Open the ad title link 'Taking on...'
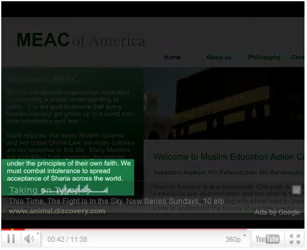Screen dimensions: 307x250 [x=59, y=190]
